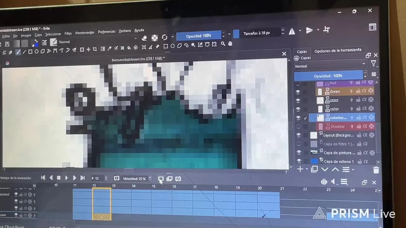Screen dimensions: 406x228
Task: Open the workspace chooser icon
Action: pos(373,27)
